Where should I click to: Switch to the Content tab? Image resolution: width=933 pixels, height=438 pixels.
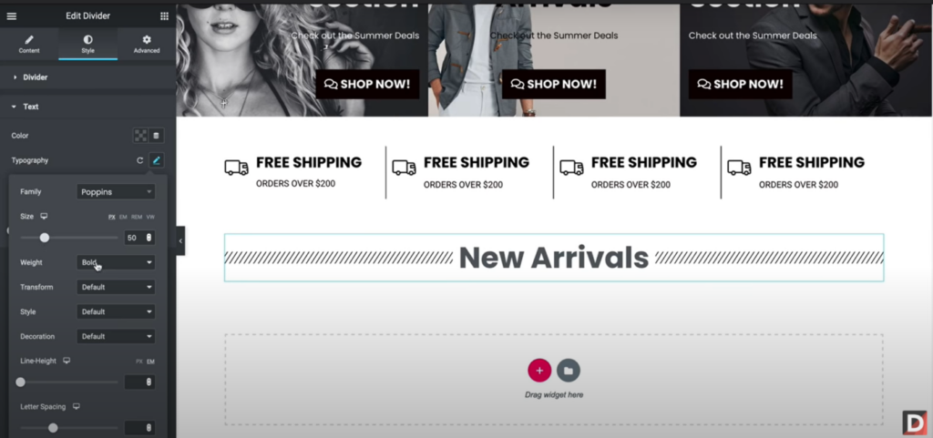[x=29, y=44]
